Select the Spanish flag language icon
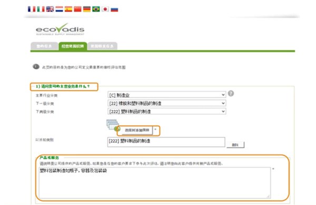 click(x=68, y=9)
